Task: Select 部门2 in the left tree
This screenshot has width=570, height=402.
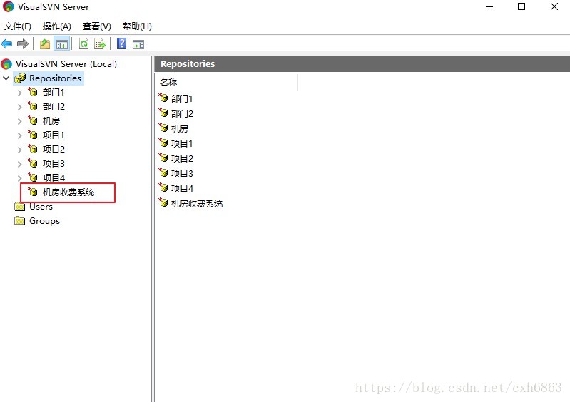Action: coord(54,106)
